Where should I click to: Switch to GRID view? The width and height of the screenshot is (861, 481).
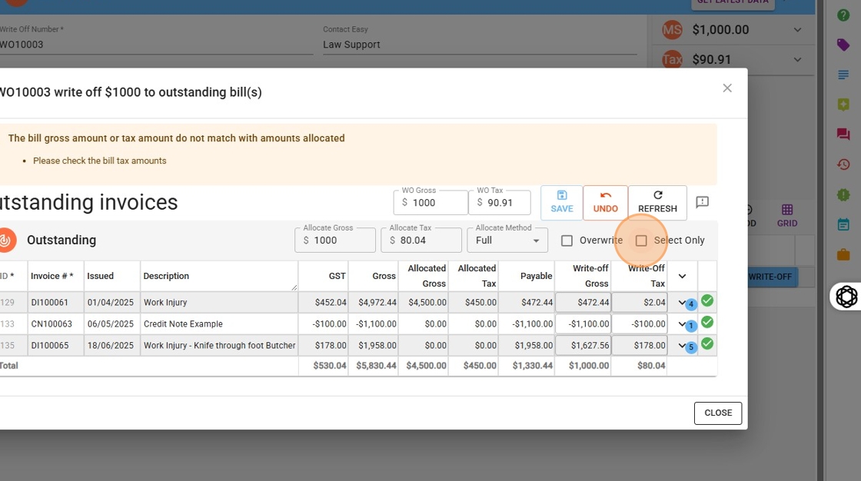pyautogui.click(x=787, y=216)
